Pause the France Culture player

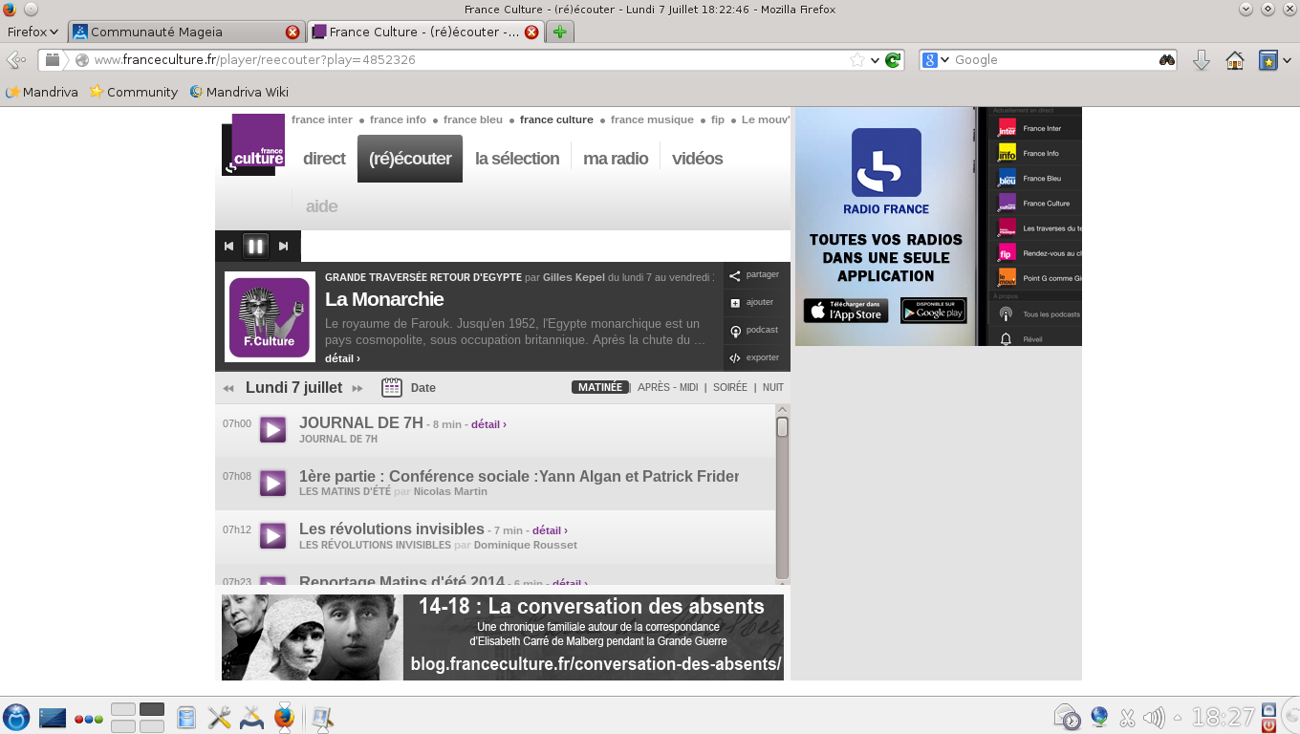[255, 246]
